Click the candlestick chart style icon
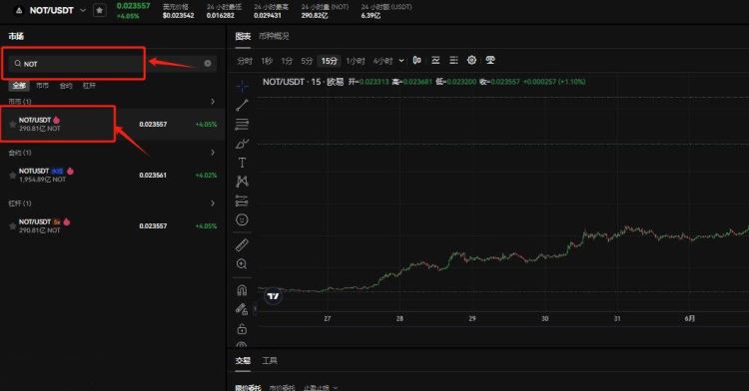 click(x=417, y=60)
